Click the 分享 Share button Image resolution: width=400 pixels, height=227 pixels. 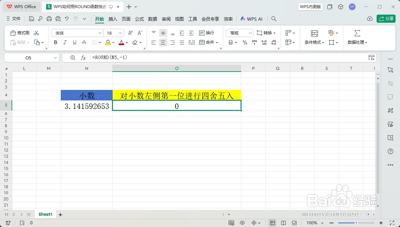(386, 19)
